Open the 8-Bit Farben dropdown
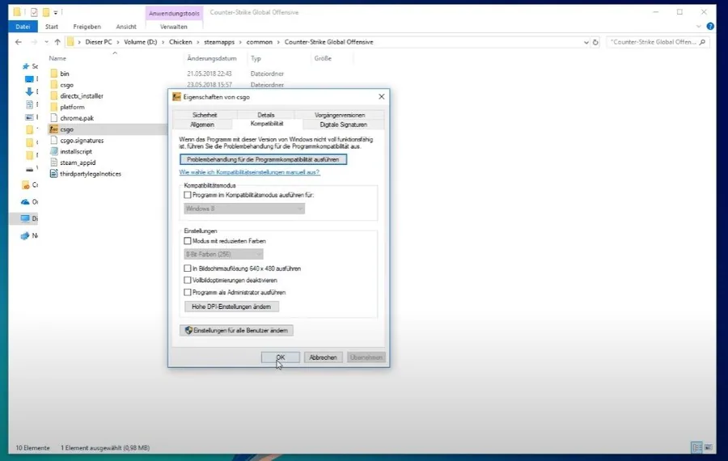The image size is (728, 461). coord(223,254)
